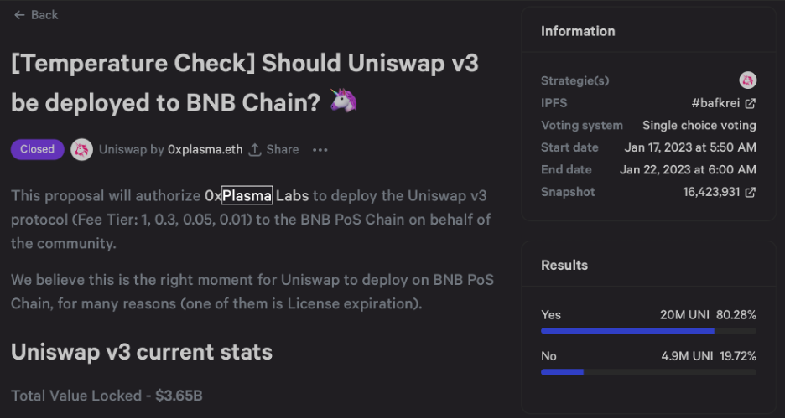Click the purple Closed status badge
785x419 pixels.
pyautogui.click(x=37, y=149)
